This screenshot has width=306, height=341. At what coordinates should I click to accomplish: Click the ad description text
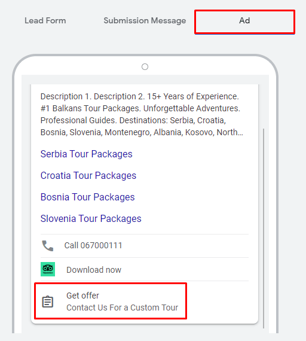(142, 114)
